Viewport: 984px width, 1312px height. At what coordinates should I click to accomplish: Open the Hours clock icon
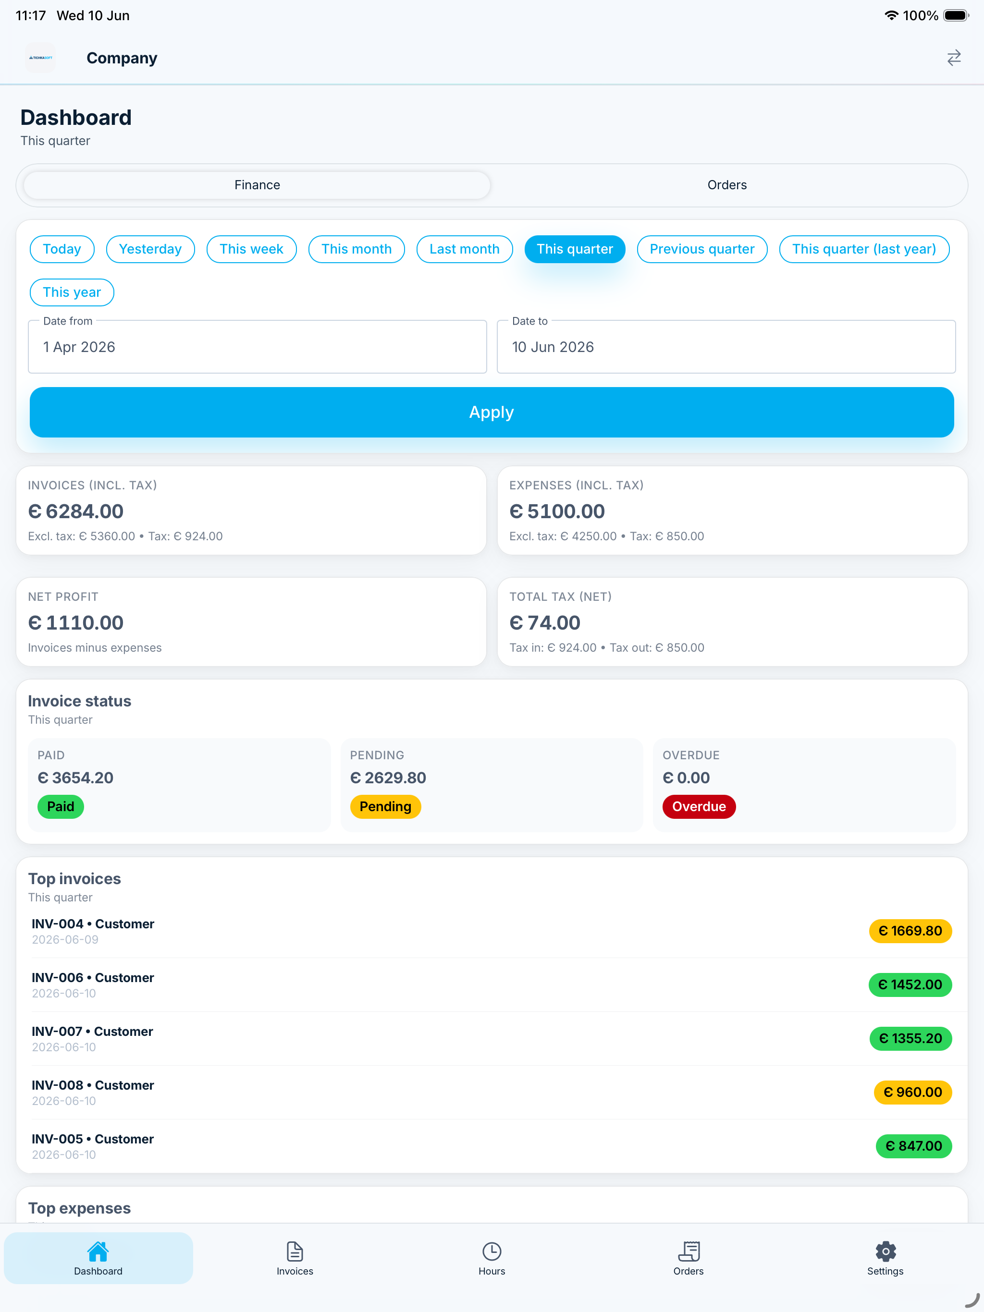[492, 1251]
